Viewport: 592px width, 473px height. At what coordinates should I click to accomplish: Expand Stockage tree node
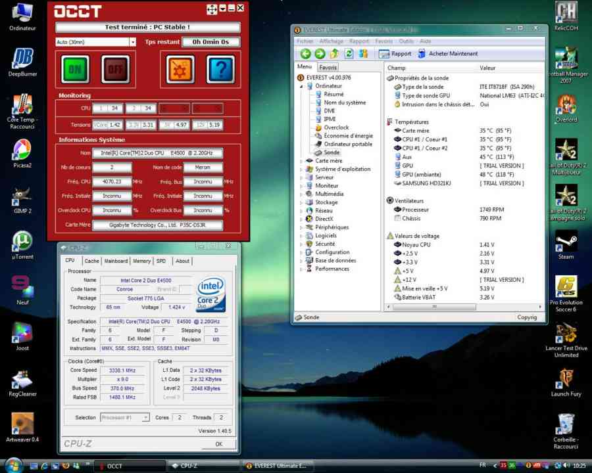point(301,202)
